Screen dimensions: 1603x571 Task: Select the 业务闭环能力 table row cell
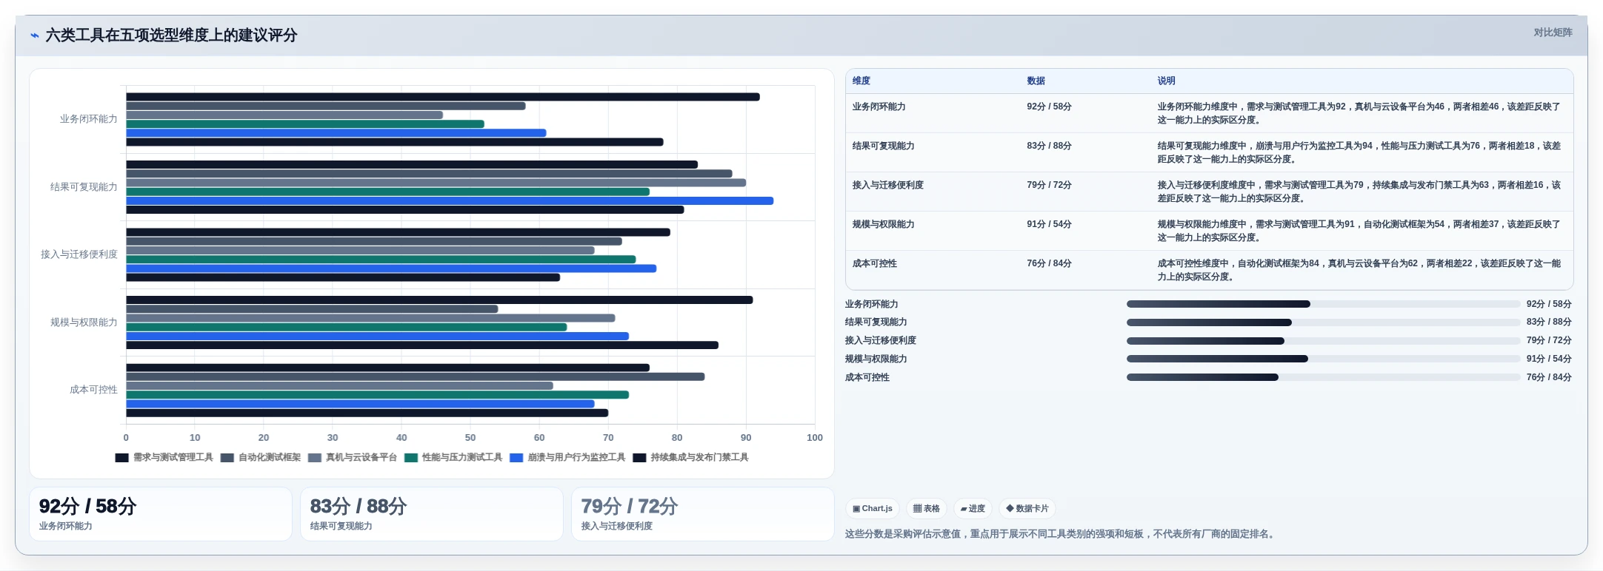tap(879, 107)
